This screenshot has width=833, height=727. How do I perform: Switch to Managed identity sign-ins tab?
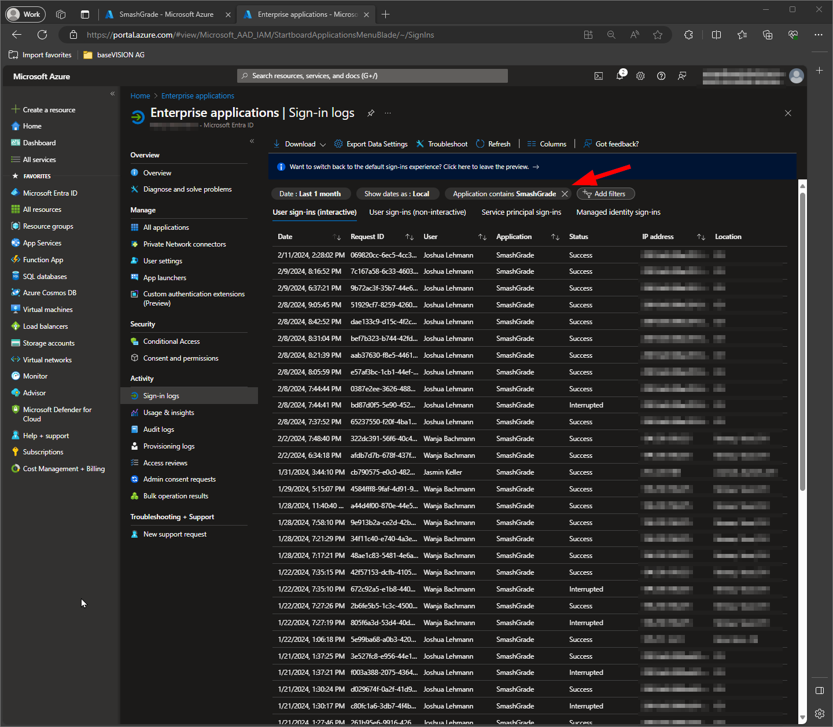(618, 212)
